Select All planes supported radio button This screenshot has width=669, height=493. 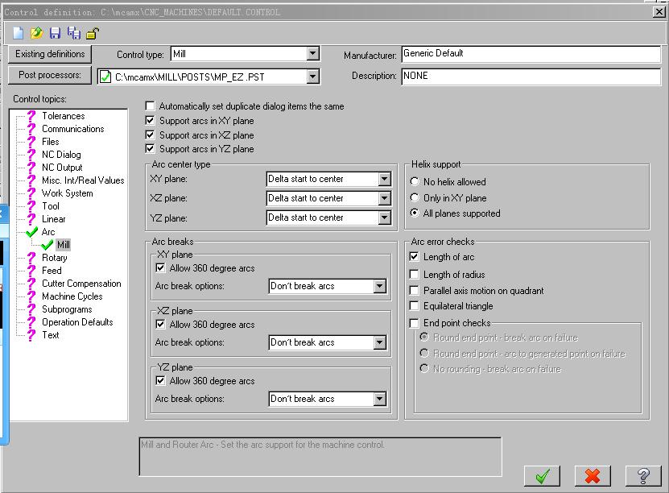pyautogui.click(x=415, y=213)
